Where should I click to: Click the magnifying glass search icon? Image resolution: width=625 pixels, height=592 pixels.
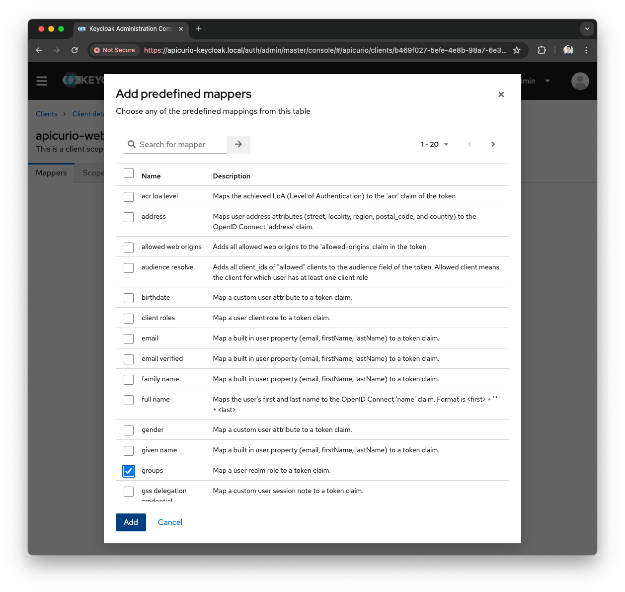[x=132, y=144]
